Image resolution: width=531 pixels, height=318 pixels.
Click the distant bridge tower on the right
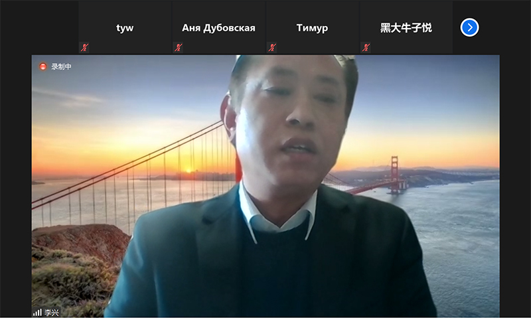(394, 173)
